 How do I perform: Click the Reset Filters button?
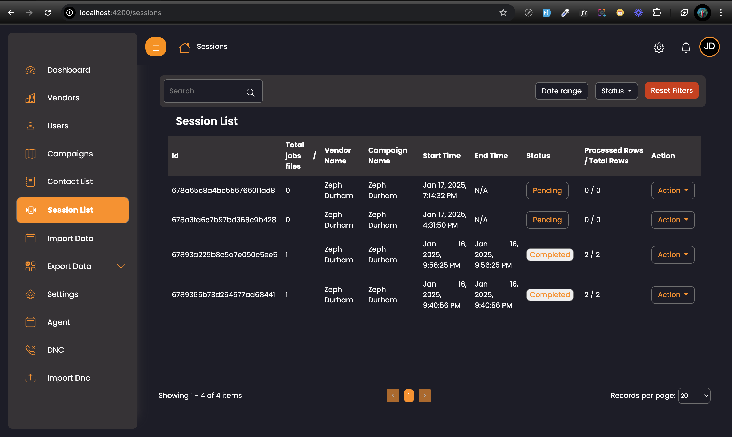pos(672,91)
